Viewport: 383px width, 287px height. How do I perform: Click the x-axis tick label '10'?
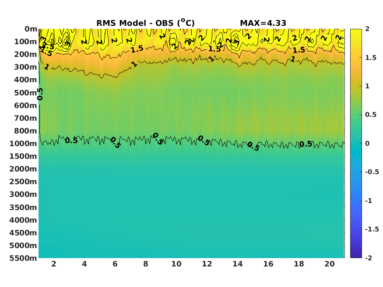[x=176, y=264]
